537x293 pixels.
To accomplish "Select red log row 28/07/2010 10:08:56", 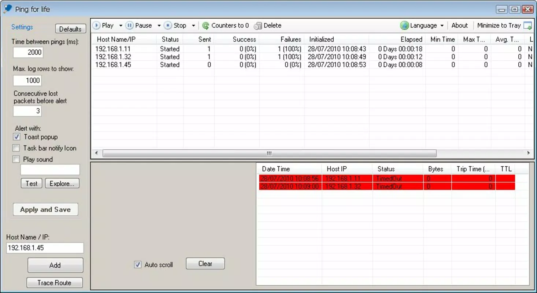I will click(x=387, y=179).
